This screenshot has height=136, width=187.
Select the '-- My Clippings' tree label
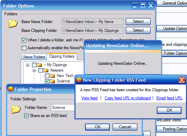click(x=55, y=65)
